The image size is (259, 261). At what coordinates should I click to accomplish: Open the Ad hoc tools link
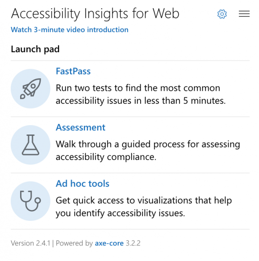[x=83, y=184]
